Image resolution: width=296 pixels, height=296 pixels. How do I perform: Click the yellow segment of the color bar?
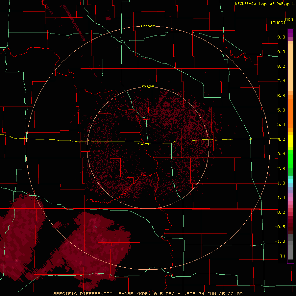click(290, 141)
